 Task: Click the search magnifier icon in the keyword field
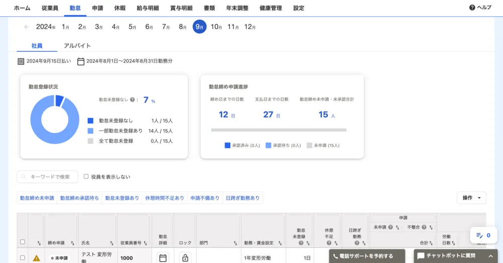(x=24, y=177)
